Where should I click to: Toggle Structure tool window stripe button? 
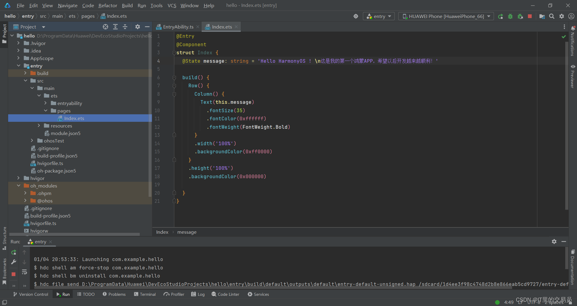[x=4, y=238]
